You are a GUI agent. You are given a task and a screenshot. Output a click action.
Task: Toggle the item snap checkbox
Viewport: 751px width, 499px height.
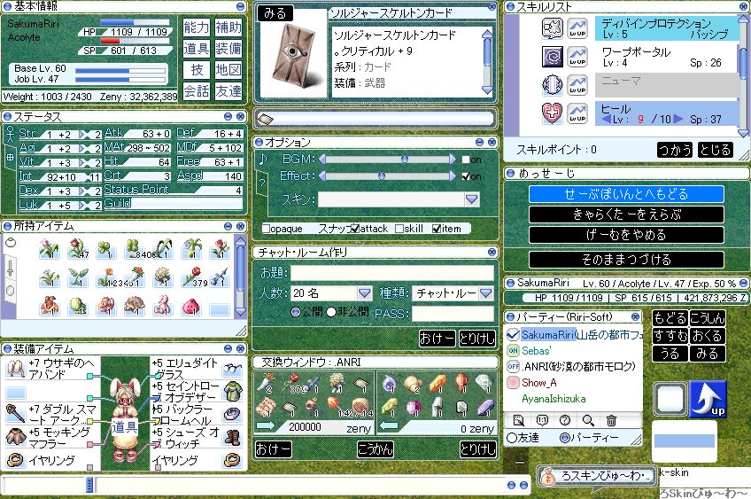click(437, 229)
